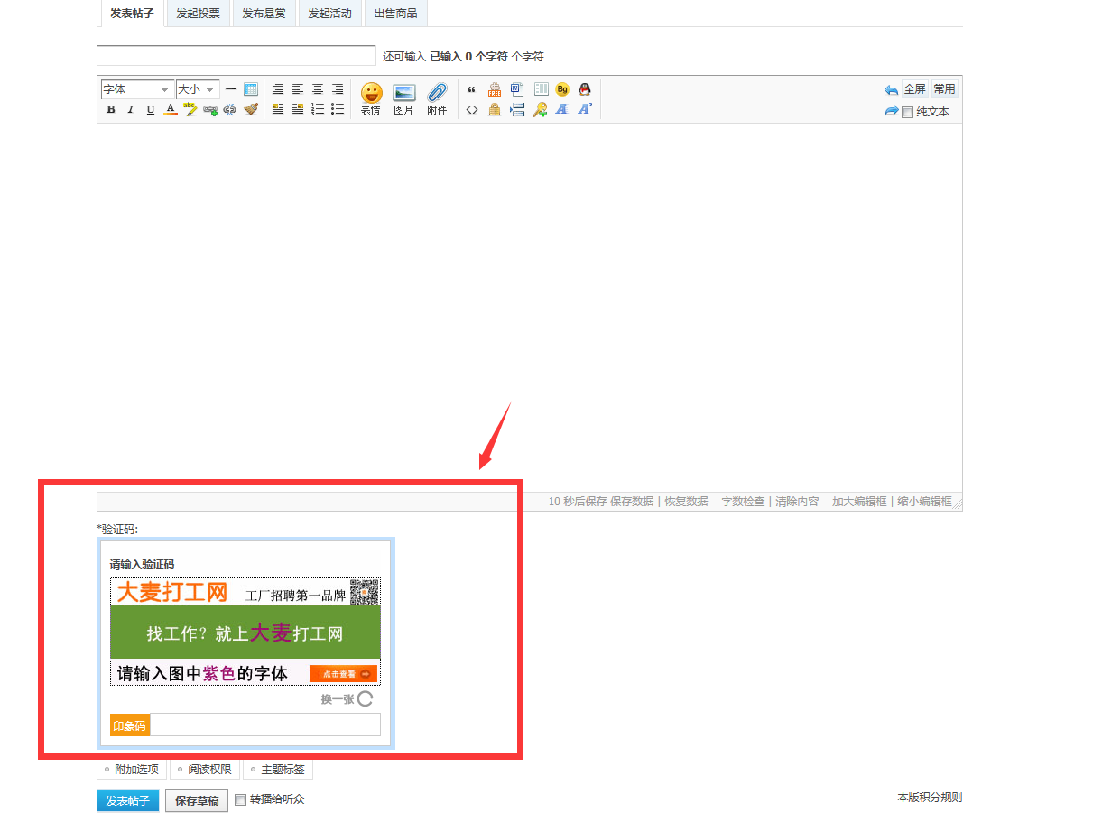Image resolution: width=1093 pixels, height=822 pixels.
Task: Click the bold formatting icon
Action: click(x=111, y=110)
